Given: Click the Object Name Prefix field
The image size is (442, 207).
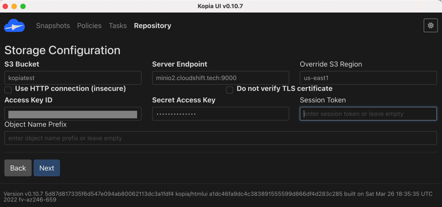Looking at the screenshot, I should pyautogui.click(x=220, y=138).
